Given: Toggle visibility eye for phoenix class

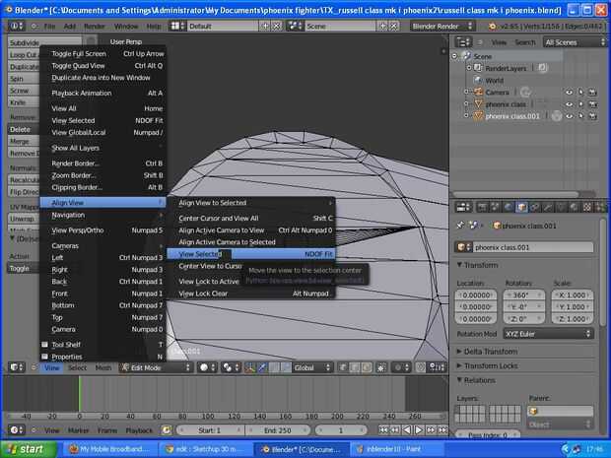Looking at the screenshot, I should click(569, 103).
